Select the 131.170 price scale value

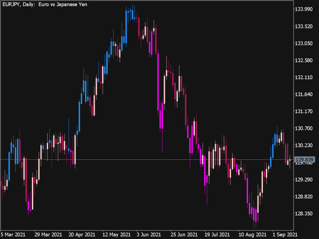[303, 112]
